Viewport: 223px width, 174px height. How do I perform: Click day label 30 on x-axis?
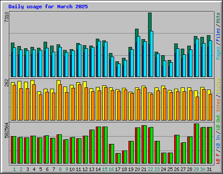coord(203,169)
